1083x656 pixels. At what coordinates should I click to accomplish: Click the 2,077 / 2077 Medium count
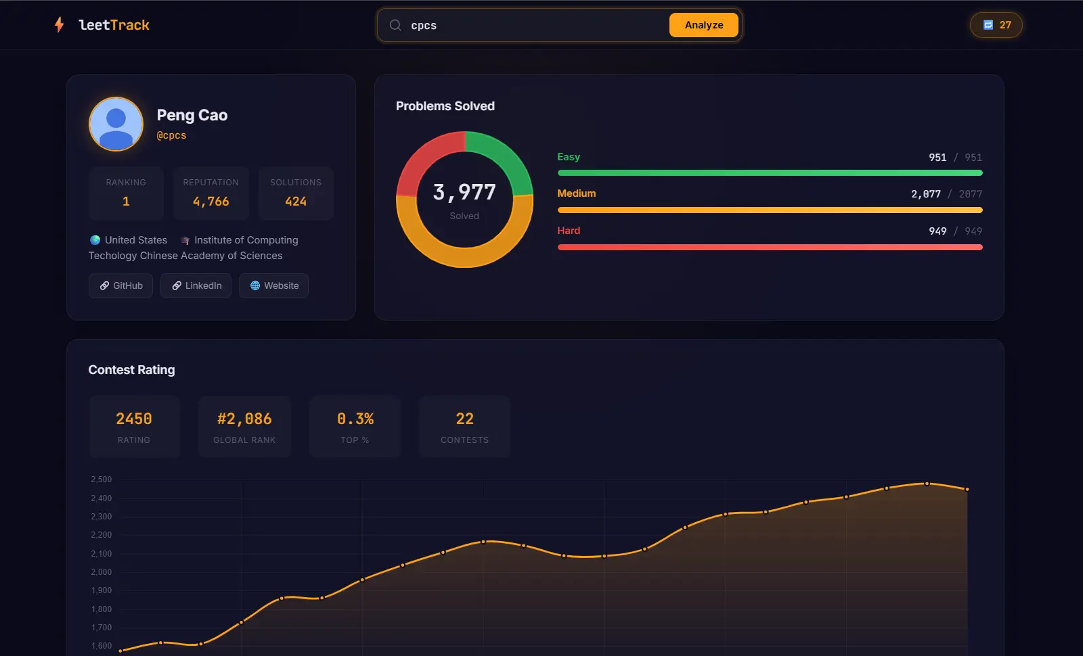(946, 194)
